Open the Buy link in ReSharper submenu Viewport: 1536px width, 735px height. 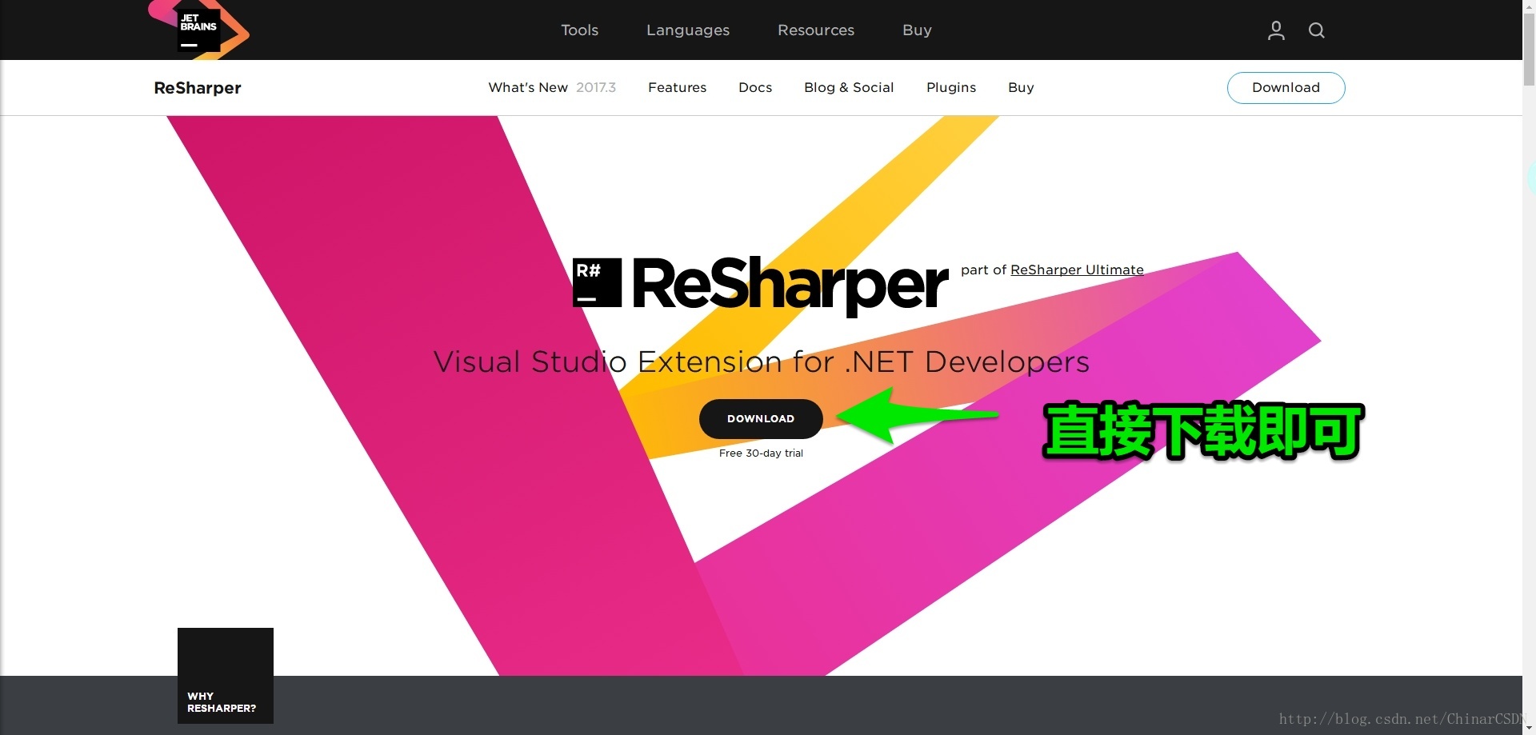(1021, 87)
